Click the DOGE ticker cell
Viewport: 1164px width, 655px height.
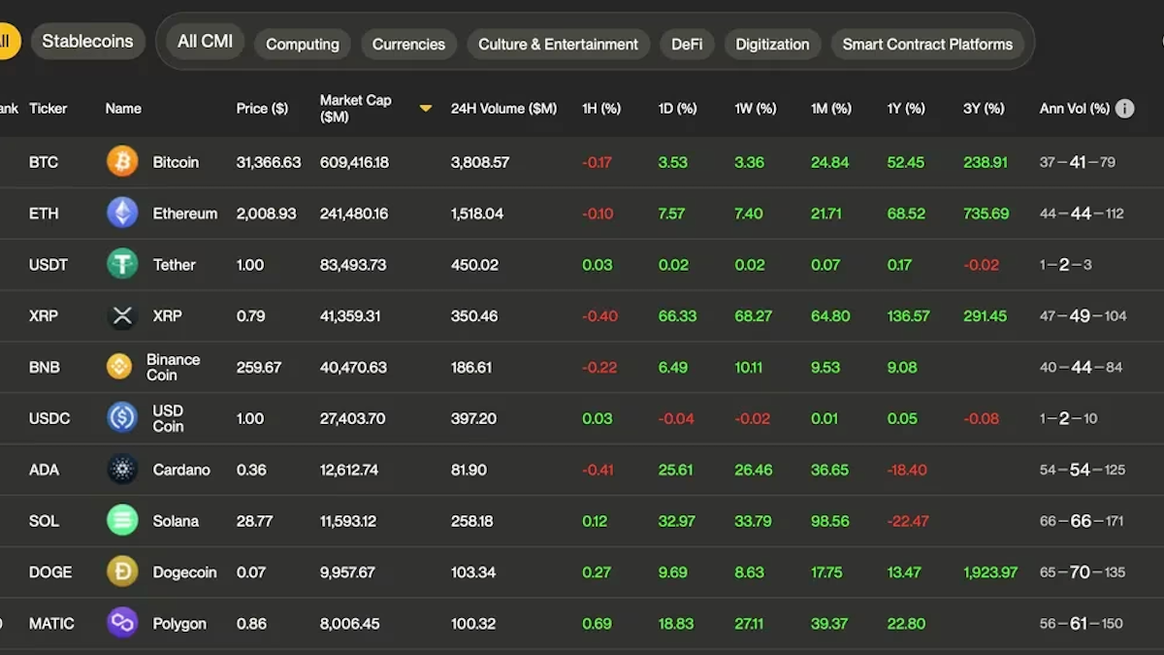click(50, 573)
